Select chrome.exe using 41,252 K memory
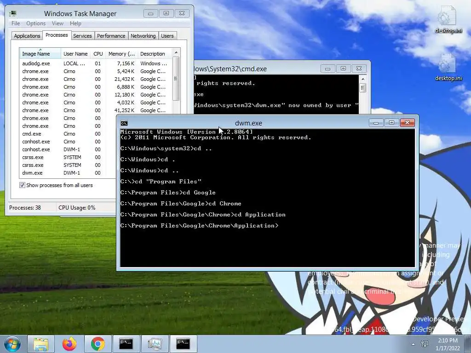 [96, 110]
